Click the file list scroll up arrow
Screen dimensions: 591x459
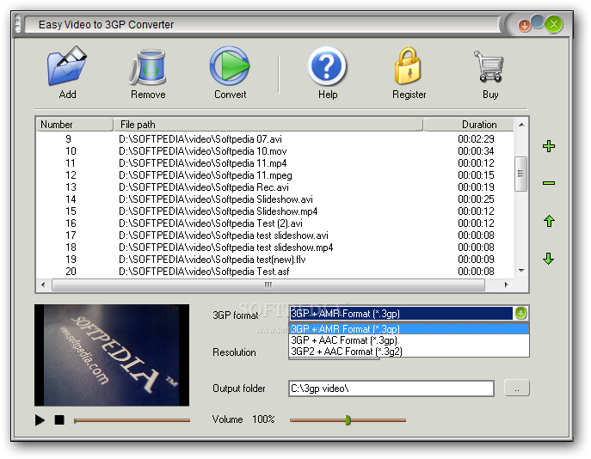521,125
